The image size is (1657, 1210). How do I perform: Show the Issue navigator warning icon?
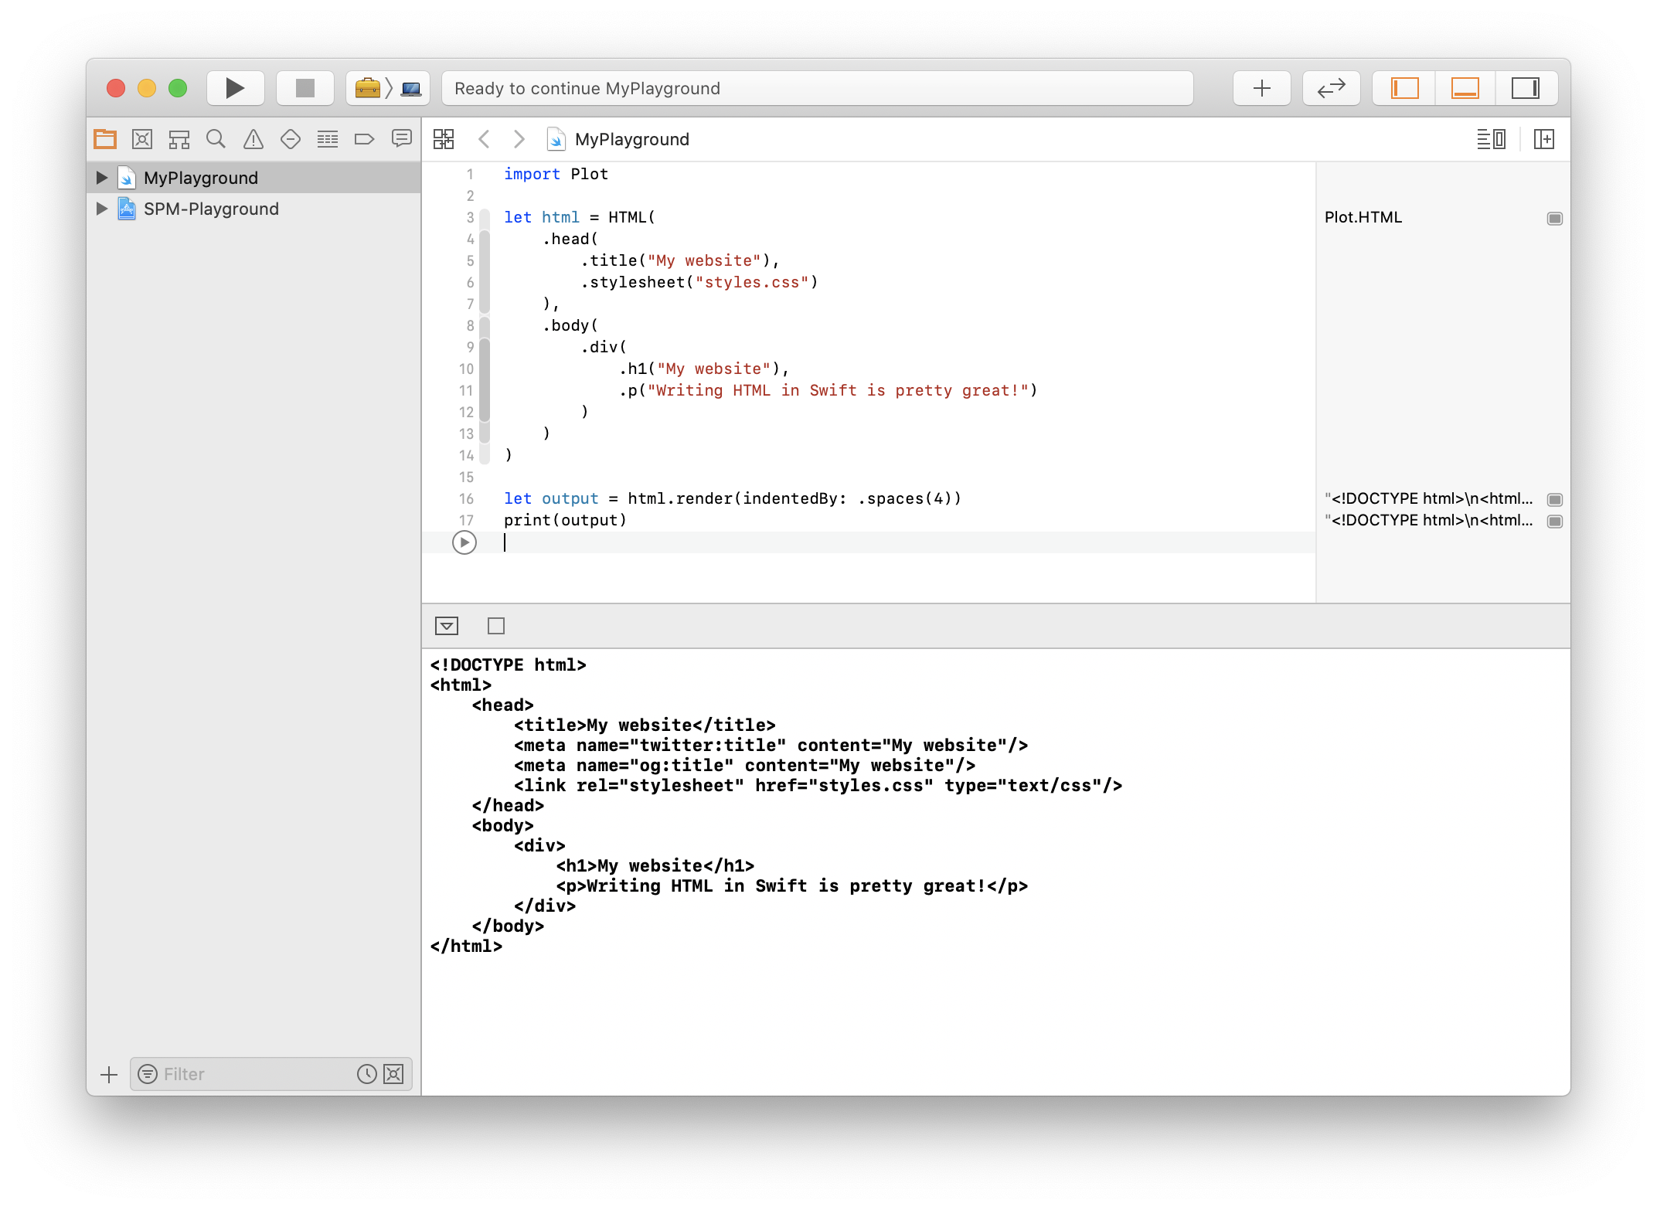[x=253, y=139]
